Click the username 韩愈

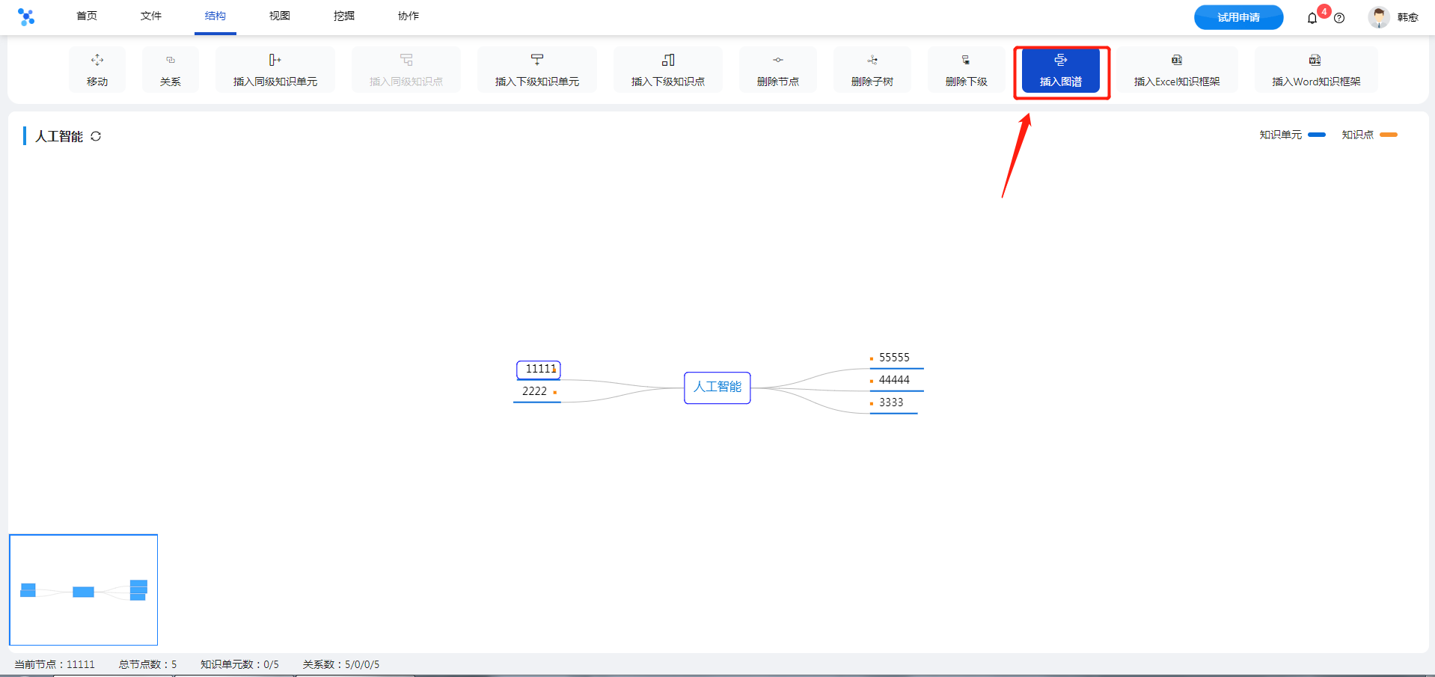(x=1407, y=17)
